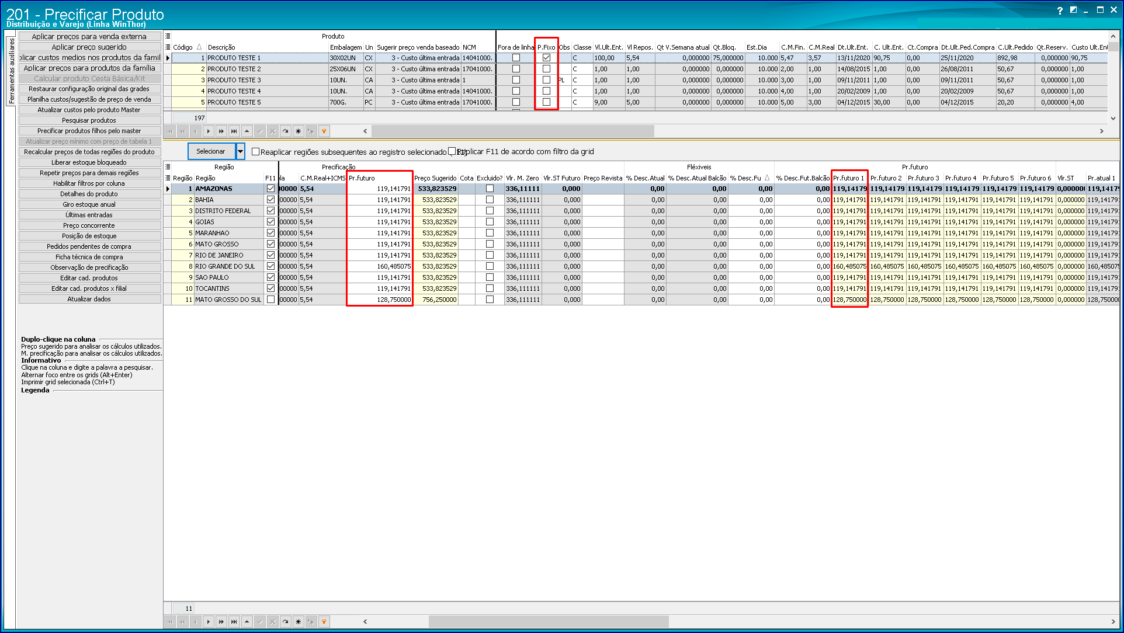1124x633 pixels.
Task: Open the orange filter icon in product navigator
Action: coord(324,131)
